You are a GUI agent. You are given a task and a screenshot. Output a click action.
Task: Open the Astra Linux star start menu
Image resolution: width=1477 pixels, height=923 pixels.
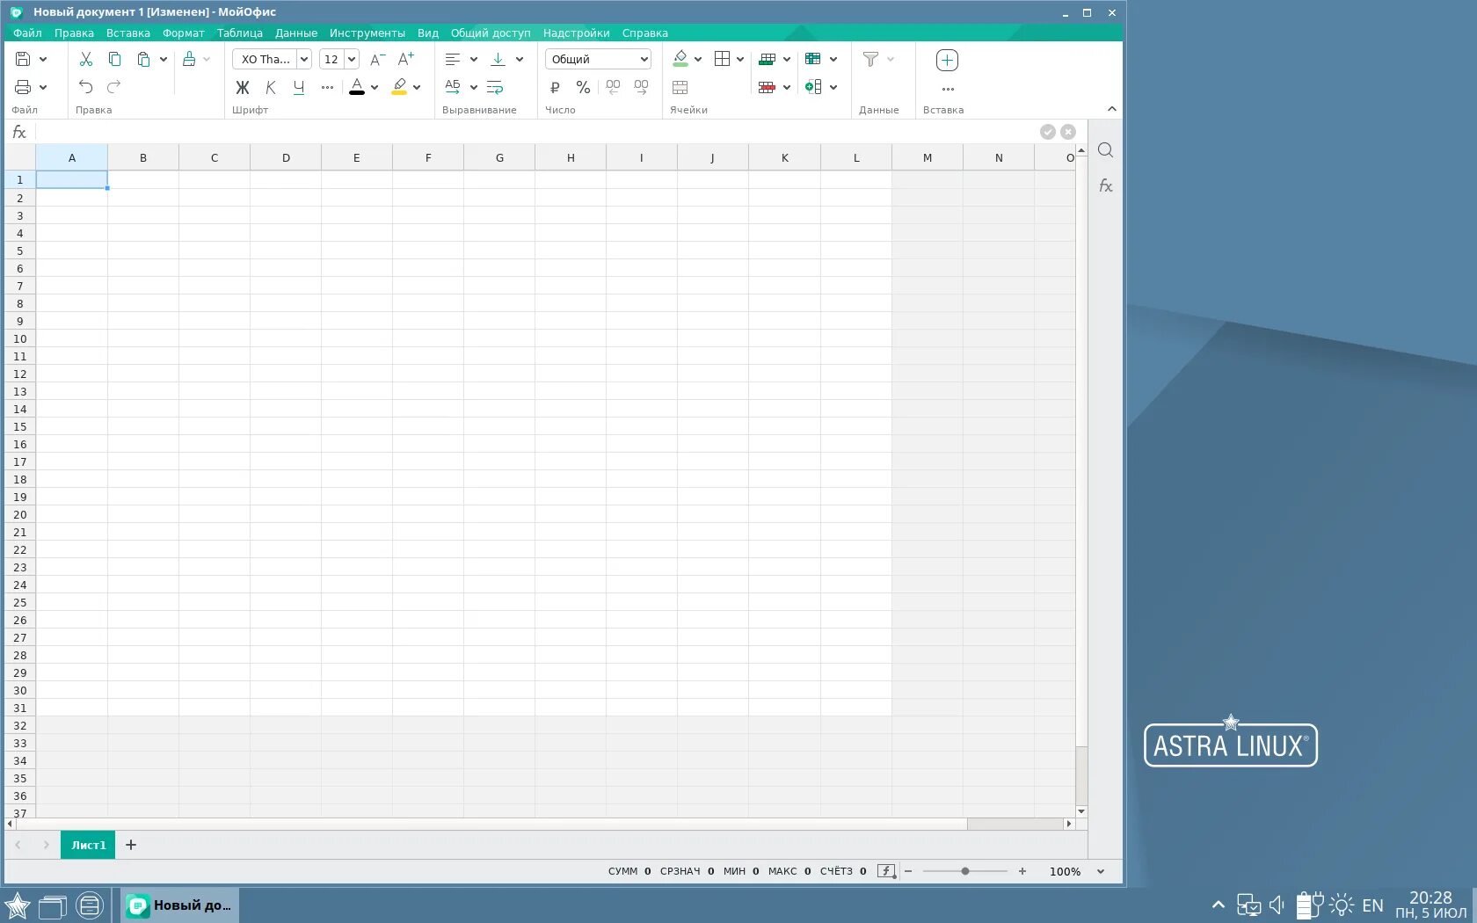(x=17, y=905)
